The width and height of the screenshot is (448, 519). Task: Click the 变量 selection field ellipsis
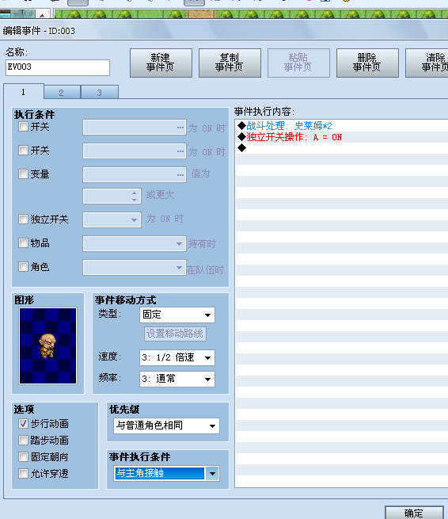click(180, 175)
